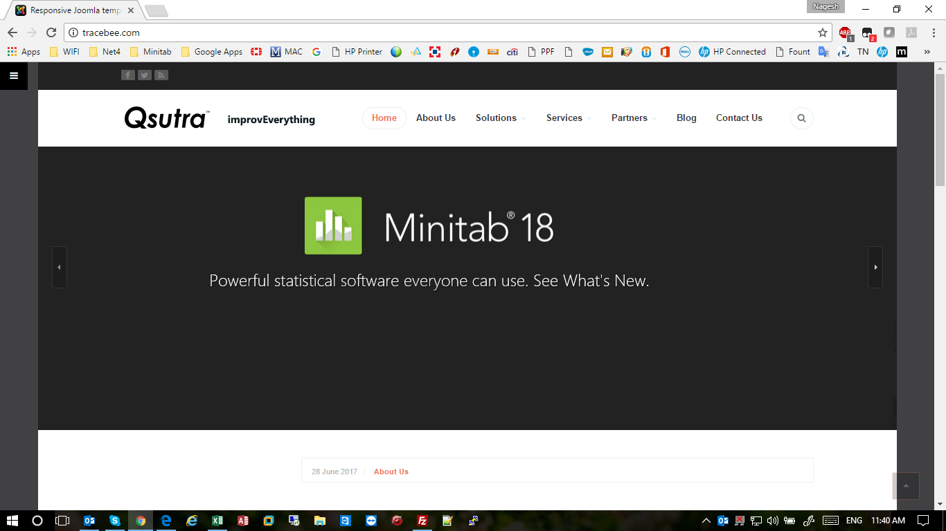Open the Google Apps bookmark folder
Viewport: 946px width, 531px height.
point(211,52)
